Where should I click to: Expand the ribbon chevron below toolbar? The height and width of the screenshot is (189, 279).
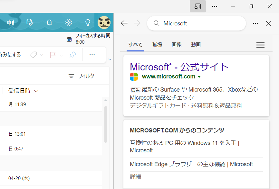(110, 59)
